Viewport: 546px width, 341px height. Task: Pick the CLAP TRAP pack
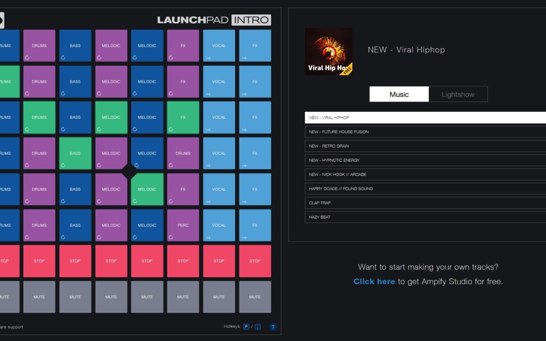click(x=425, y=203)
